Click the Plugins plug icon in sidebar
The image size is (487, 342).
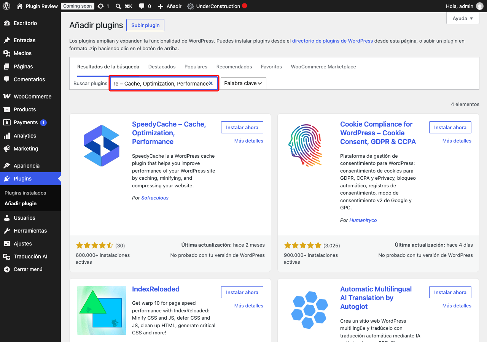point(7,179)
